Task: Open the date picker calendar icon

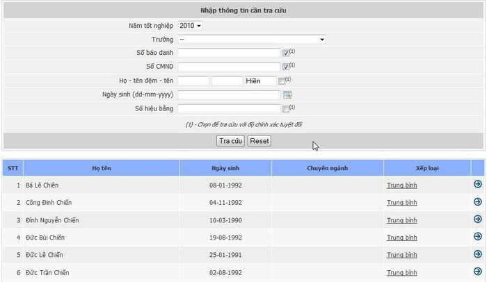Action: (x=287, y=95)
